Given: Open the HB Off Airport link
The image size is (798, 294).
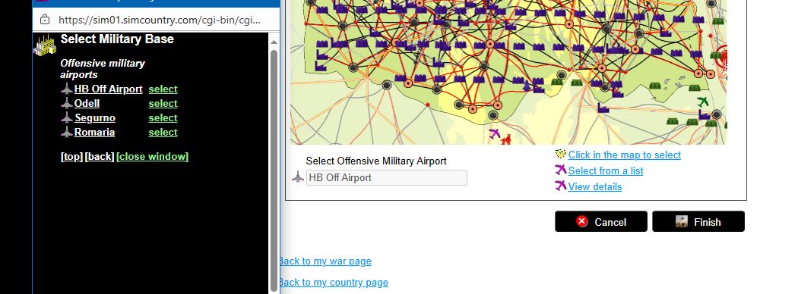Looking at the screenshot, I should coord(109,89).
